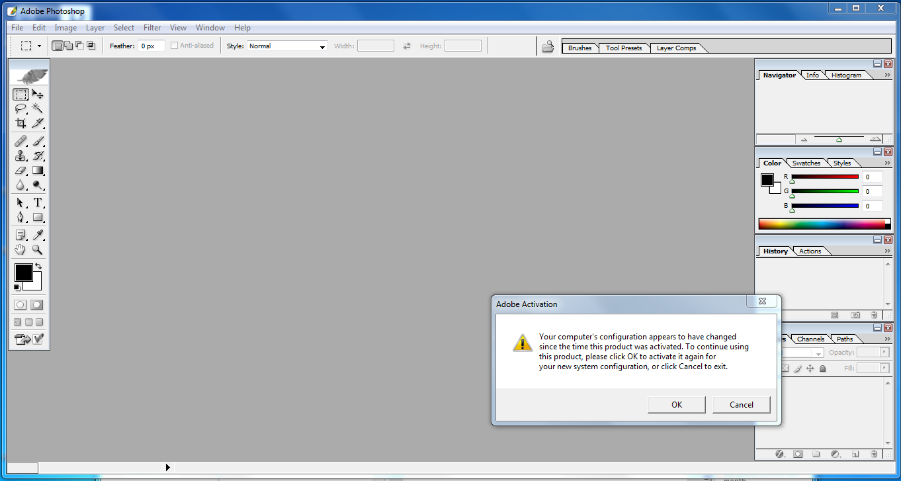Open the Layers panel flyout menu
901x481 pixels.
click(887, 339)
